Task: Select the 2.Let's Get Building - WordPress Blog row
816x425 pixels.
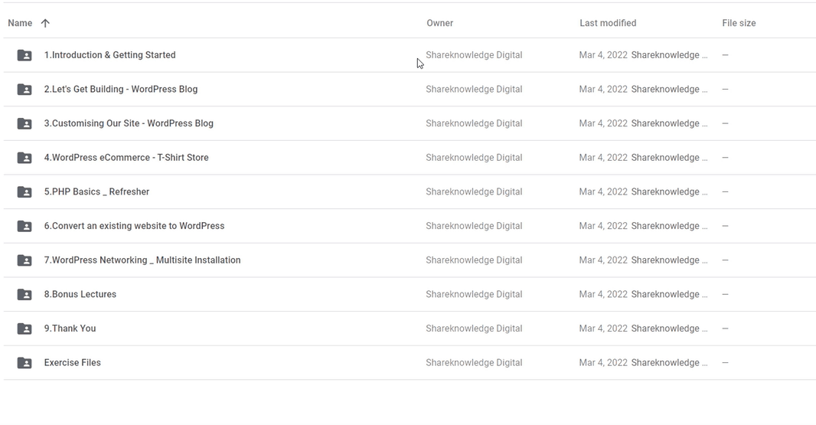Action: coord(410,89)
